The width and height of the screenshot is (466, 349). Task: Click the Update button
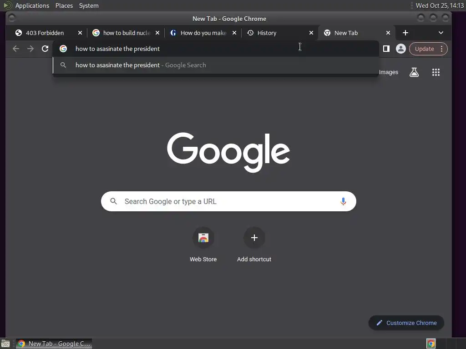[425, 49]
